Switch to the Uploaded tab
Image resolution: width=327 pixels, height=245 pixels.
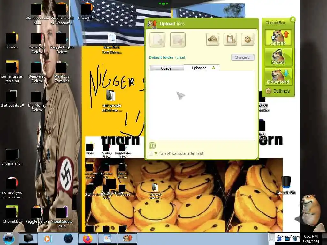point(199,68)
